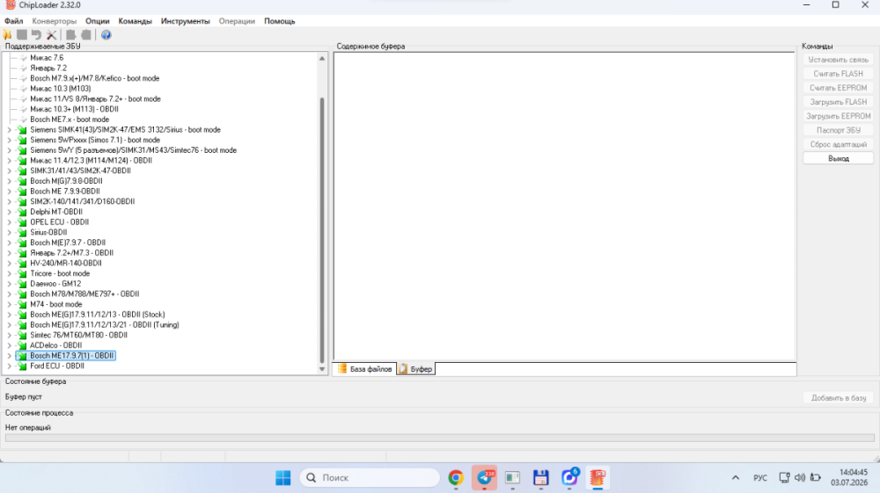Click the floppy disk app in taskbar
The width and height of the screenshot is (880, 493).
541,477
